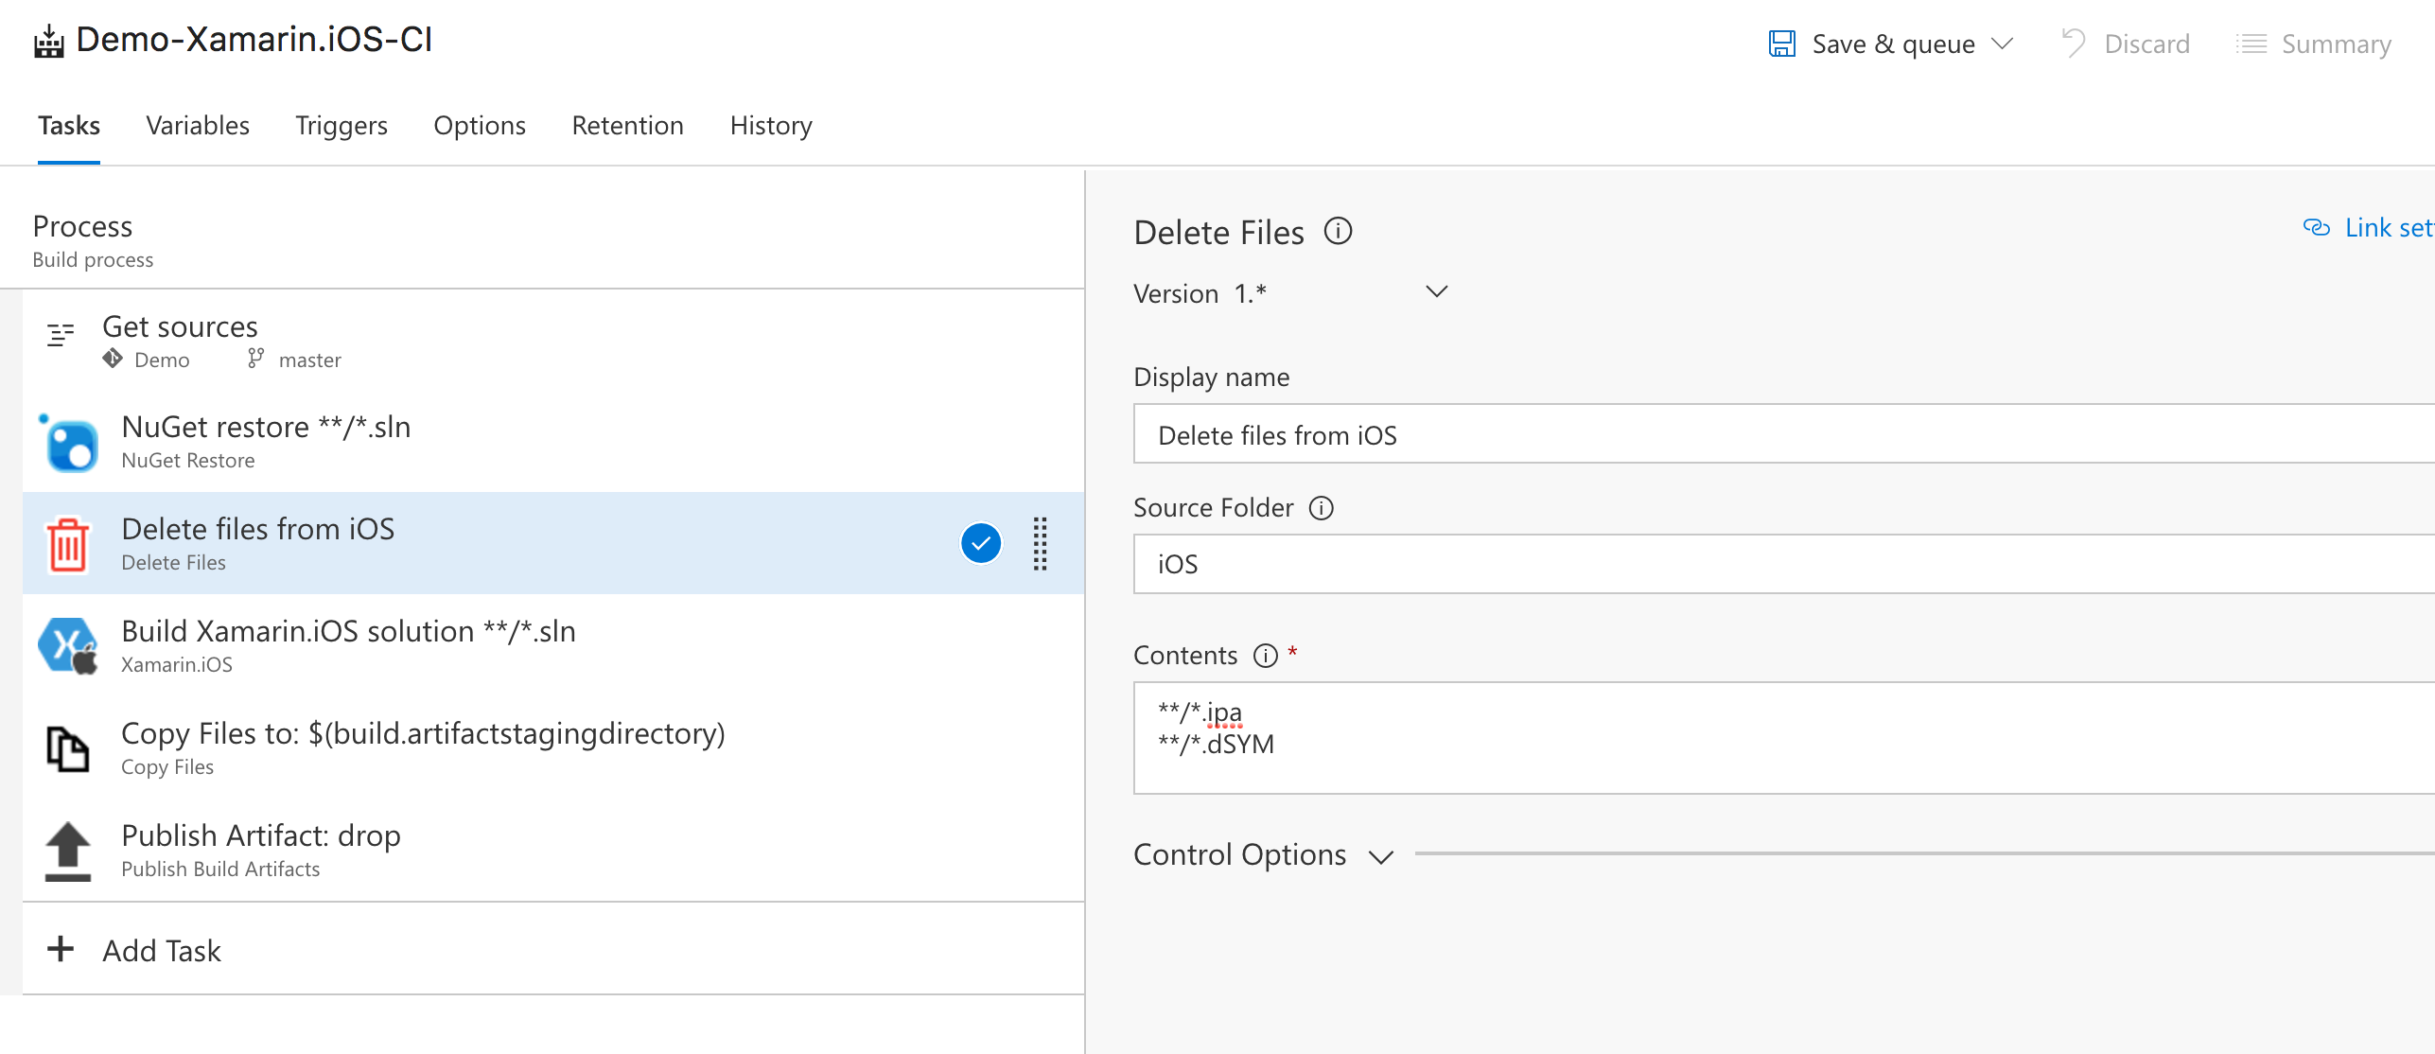Screen dimensions: 2435x1054
Task: Click the Contents info icon
Action: pos(1265,654)
